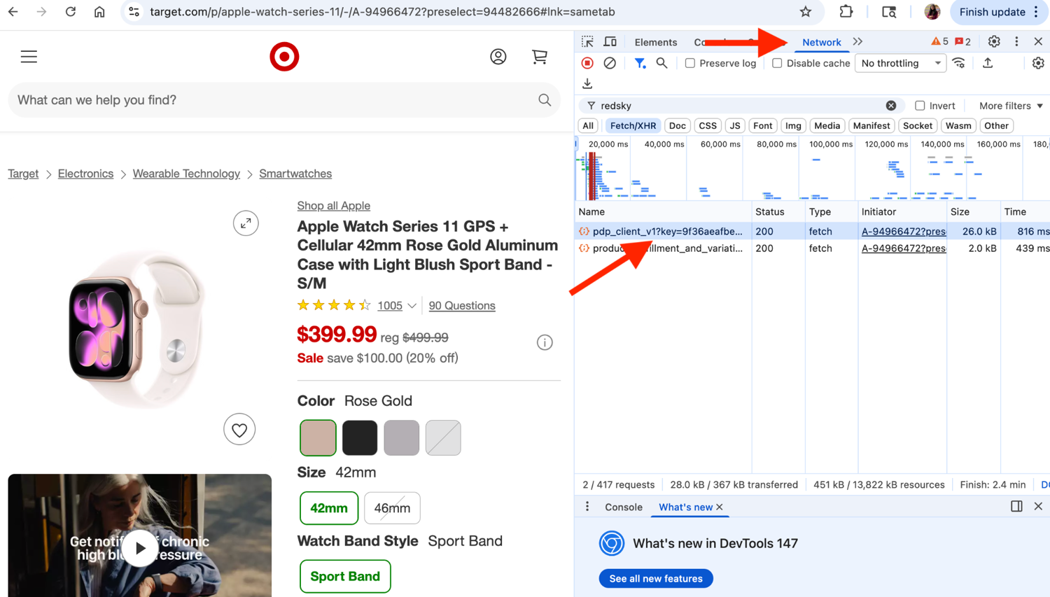Image resolution: width=1050 pixels, height=597 pixels.
Task: Play the blood pressure video
Action: 140,548
